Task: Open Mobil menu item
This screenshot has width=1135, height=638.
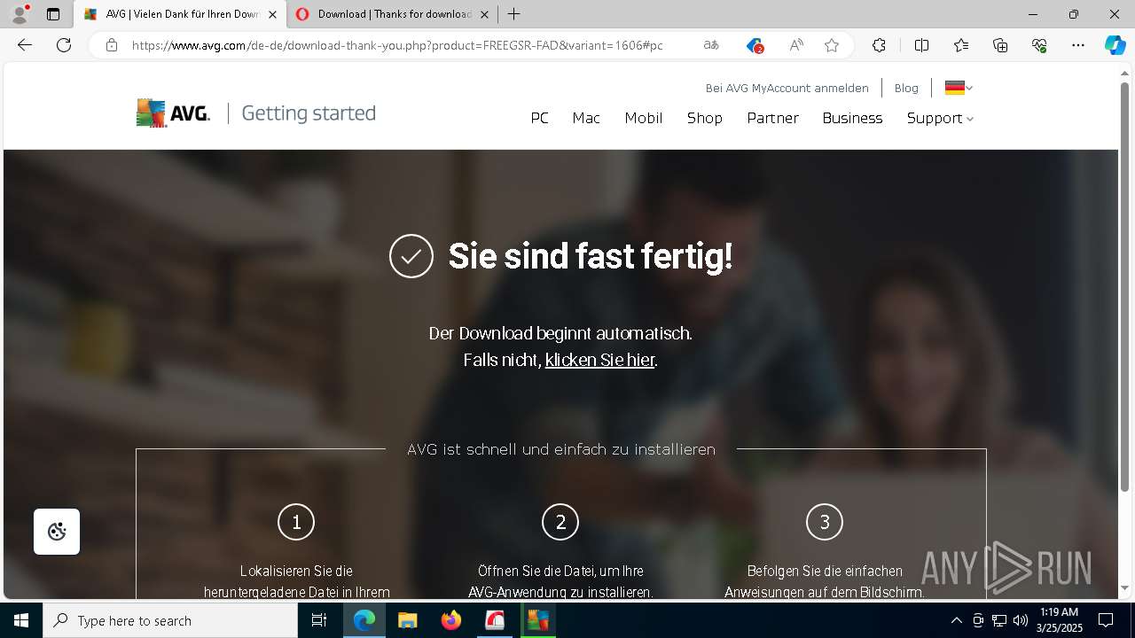Action: (x=644, y=118)
